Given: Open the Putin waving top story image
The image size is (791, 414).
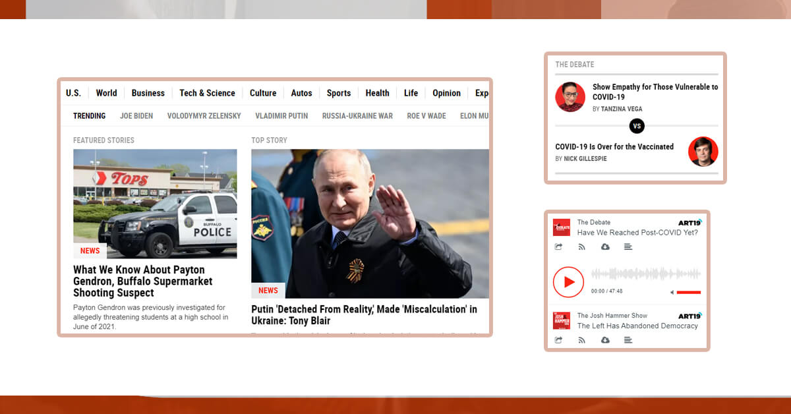Looking at the screenshot, I should (x=370, y=223).
